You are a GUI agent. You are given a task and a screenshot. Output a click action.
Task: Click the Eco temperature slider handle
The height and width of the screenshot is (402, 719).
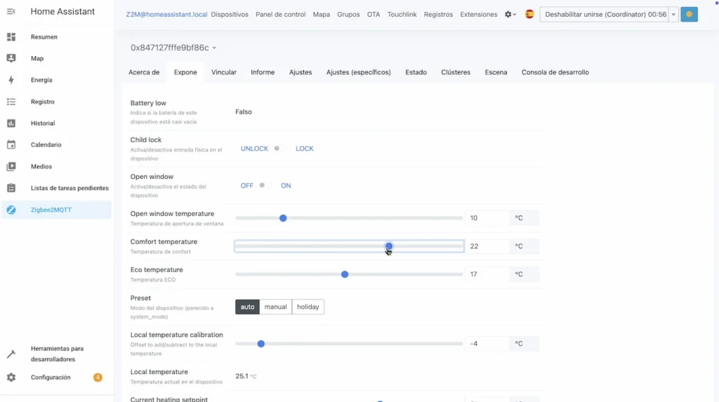point(345,274)
